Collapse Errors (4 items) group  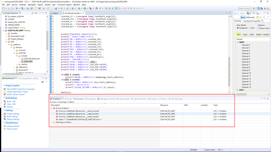51,108
